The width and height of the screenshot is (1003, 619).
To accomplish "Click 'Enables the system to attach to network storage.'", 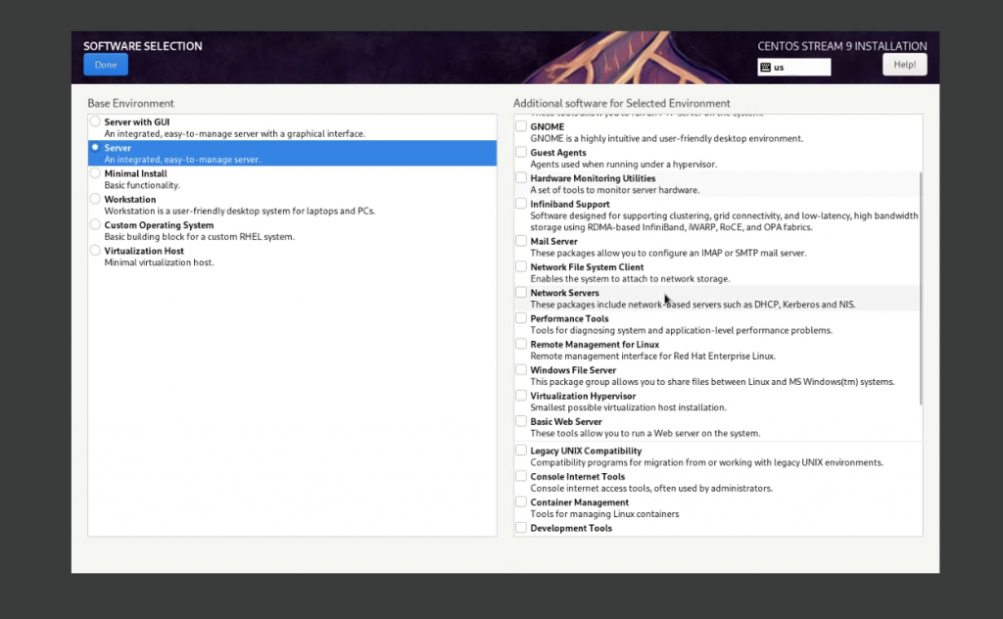I will [x=630, y=279].
